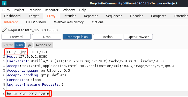Image resolution: width=188 pixels, height=97 pixels.
Task: Toggle the \n non-printable characters button
Action: click(29, 45)
